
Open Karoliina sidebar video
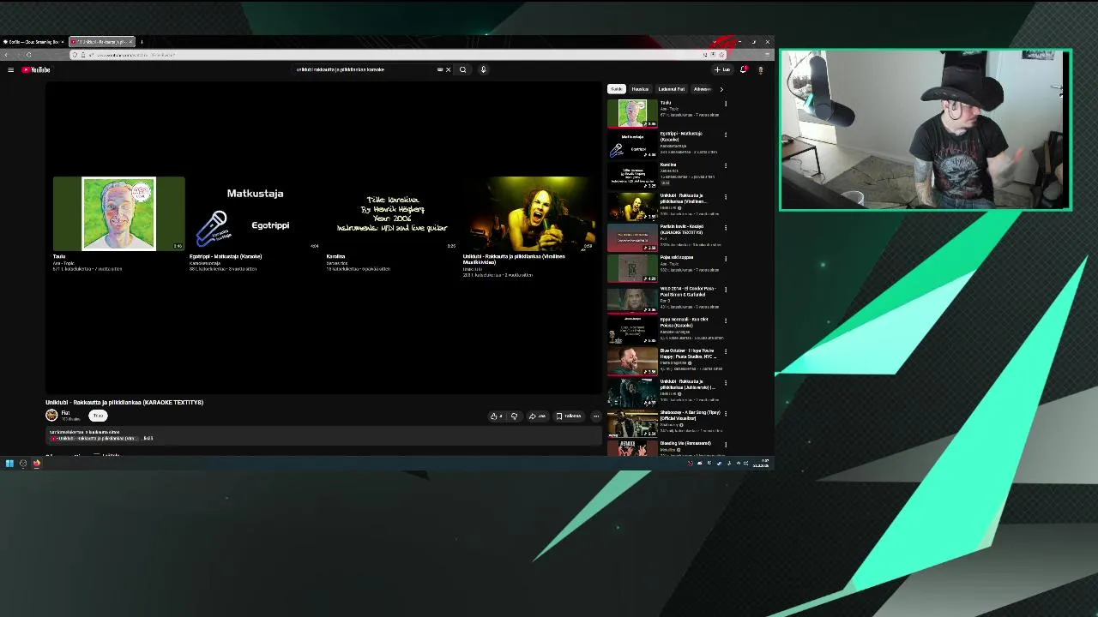[632, 175]
